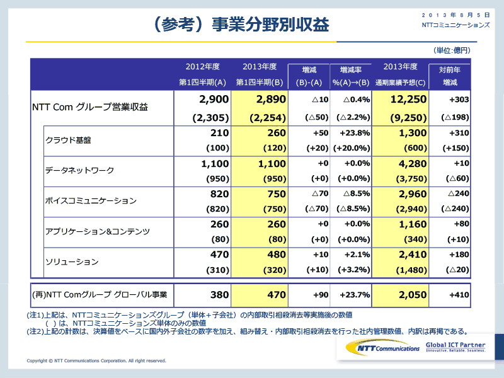
Task: Click the 2012年度 第1四半期(A) column header
Action: tap(202, 74)
